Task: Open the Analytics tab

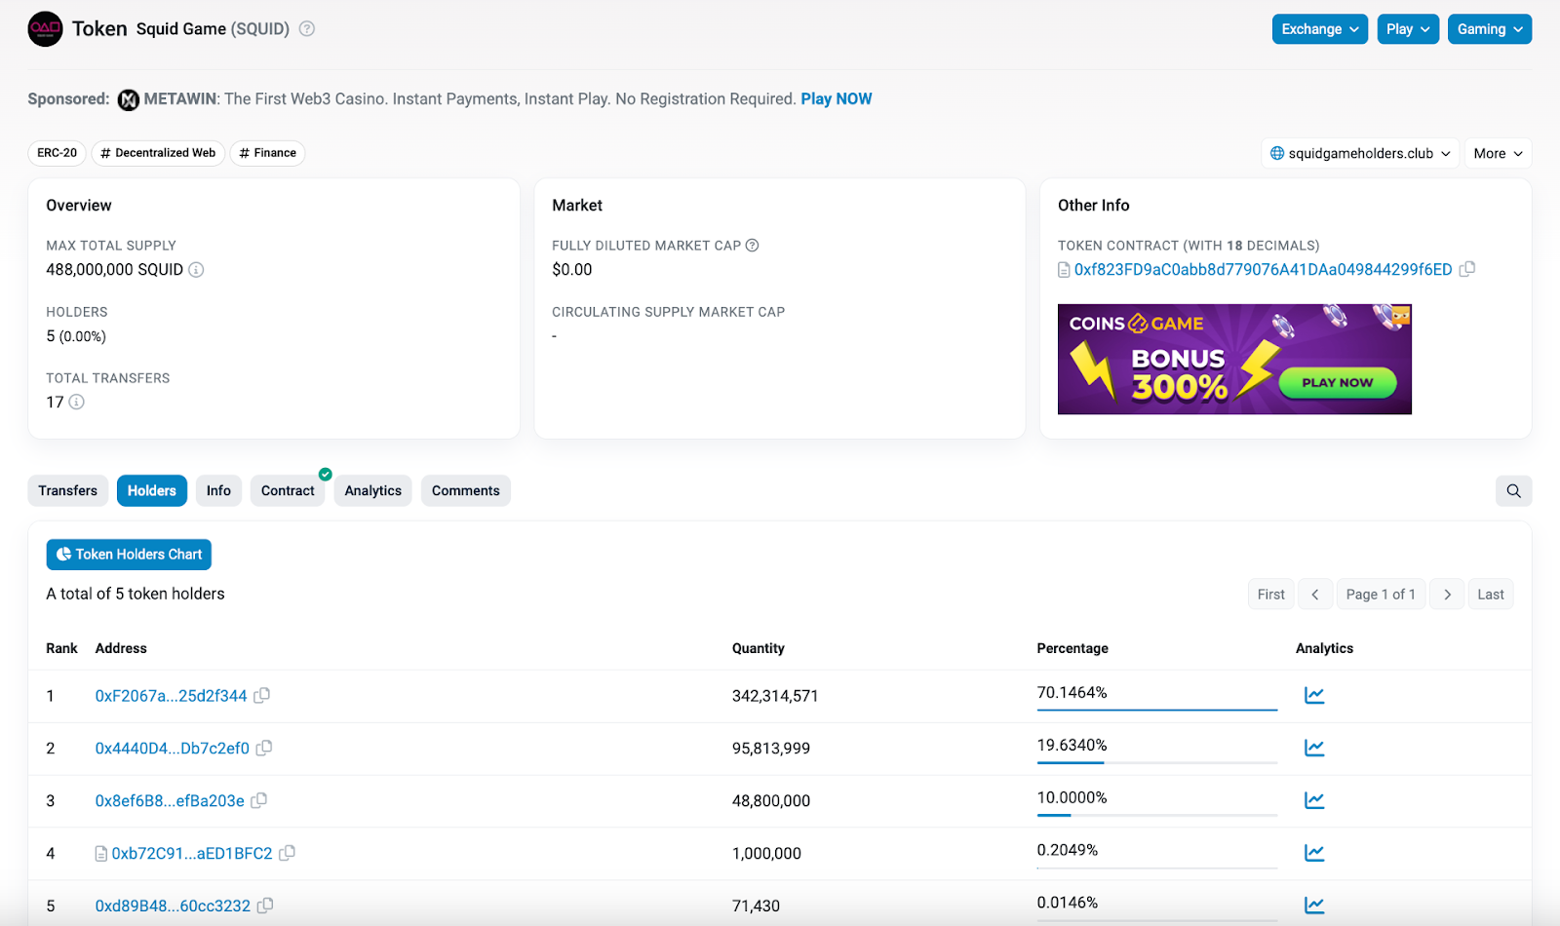Action: pyautogui.click(x=372, y=490)
